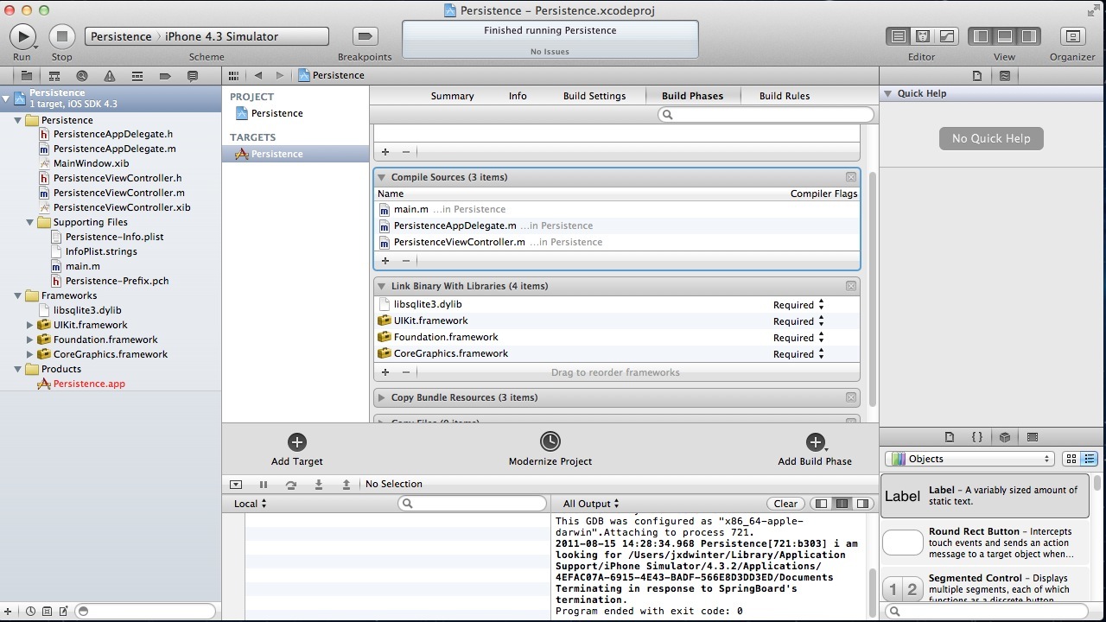
Task: Switch to Build Rules tab
Action: pyautogui.click(x=785, y=96)
